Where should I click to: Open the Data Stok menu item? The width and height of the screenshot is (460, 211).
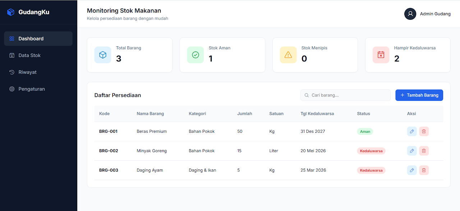point(38,55)
